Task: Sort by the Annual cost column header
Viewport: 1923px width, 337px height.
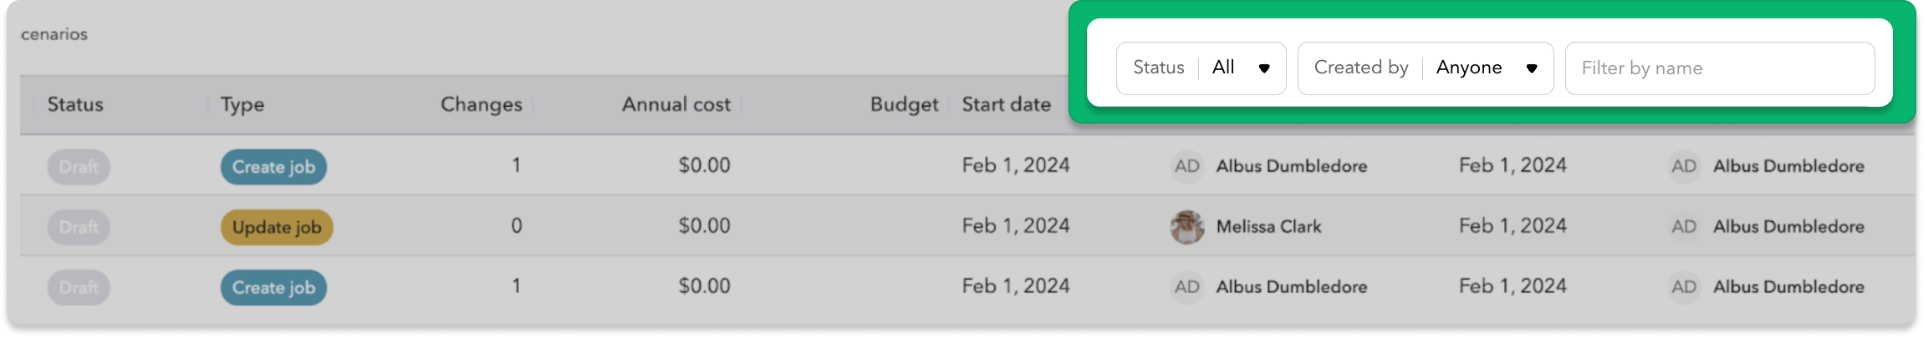Action: click(676, 105)
